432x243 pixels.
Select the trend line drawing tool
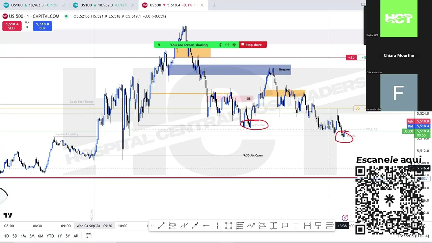(x=161, y=226)
